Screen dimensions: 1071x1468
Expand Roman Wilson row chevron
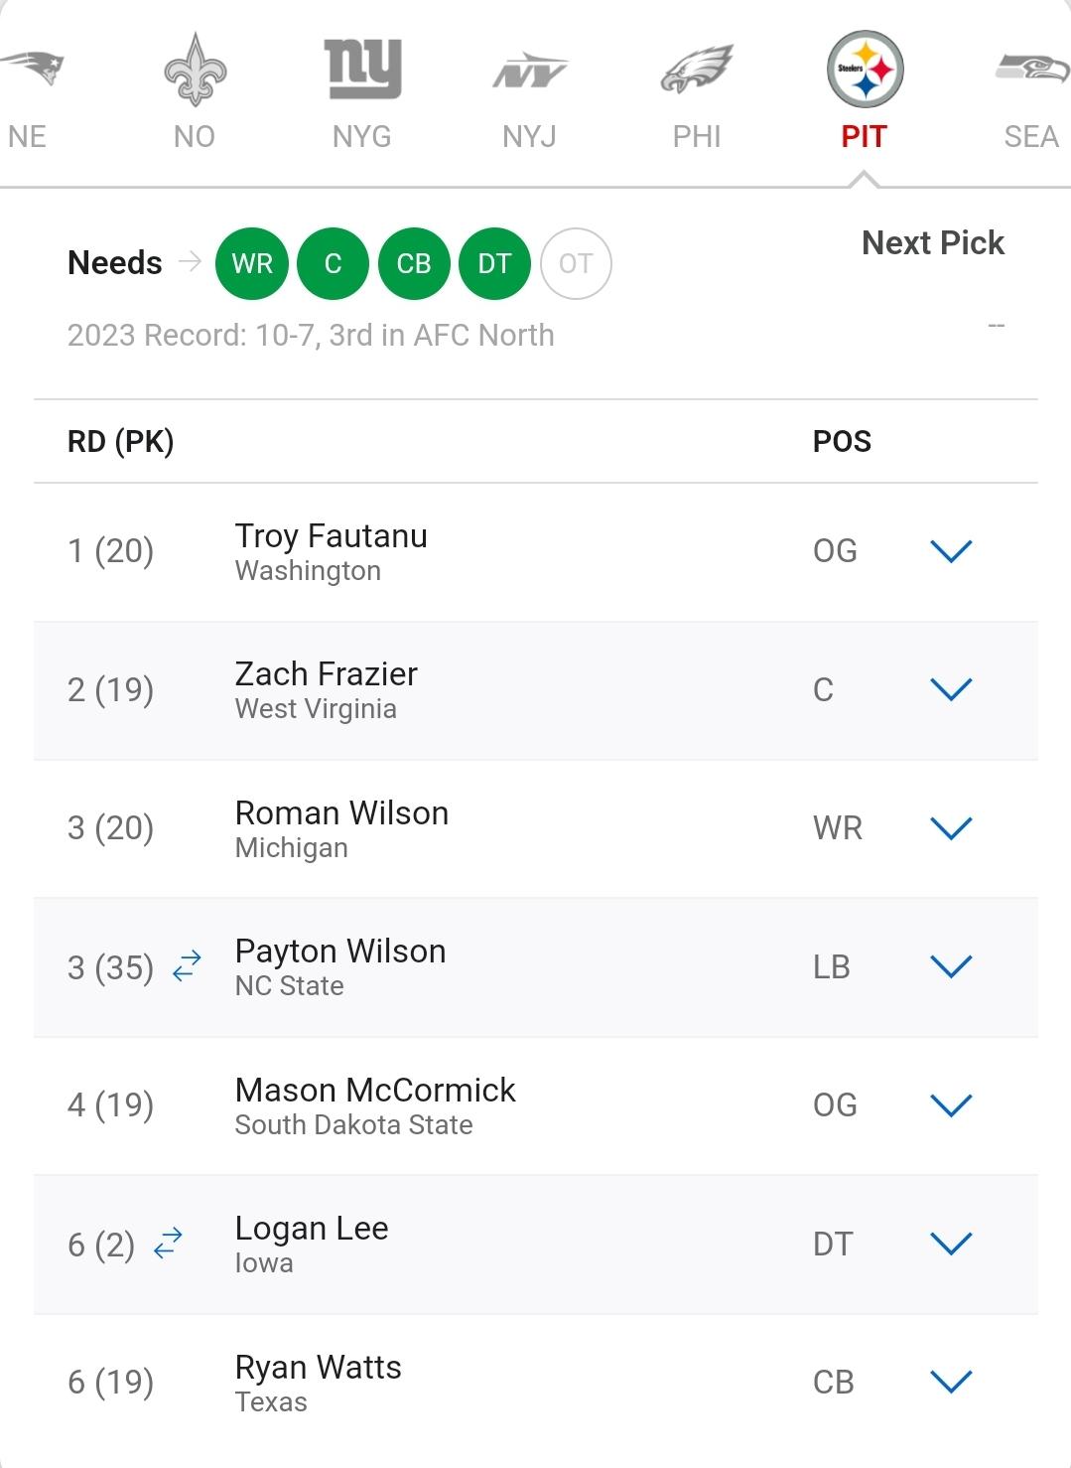(951, 828)
